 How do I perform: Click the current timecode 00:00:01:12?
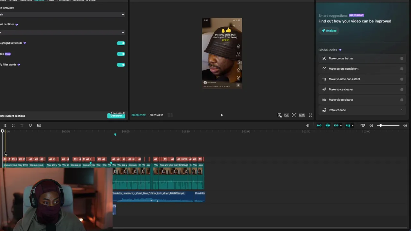click(x=138, y=115)
